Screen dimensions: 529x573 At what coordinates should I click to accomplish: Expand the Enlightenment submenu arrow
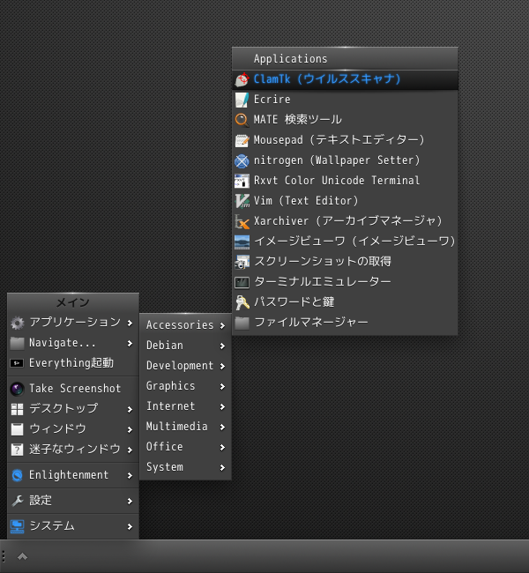coord(130,475)
